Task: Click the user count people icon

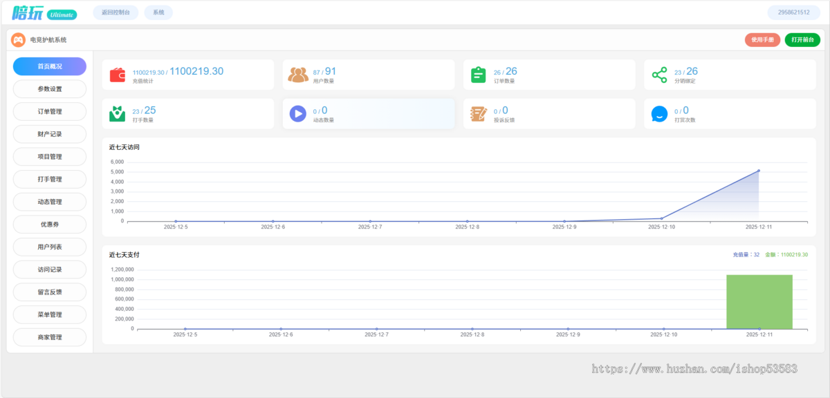Action: coord(298,75)
